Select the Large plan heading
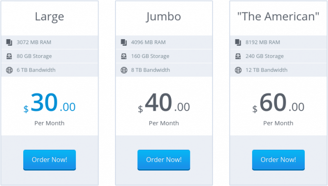This screenshot has height=186, width=328. (50, 17)
